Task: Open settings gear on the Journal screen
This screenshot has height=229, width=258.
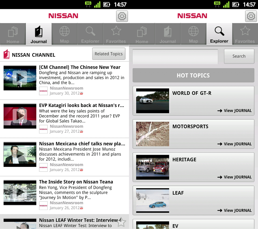Action: coord(122,16)
